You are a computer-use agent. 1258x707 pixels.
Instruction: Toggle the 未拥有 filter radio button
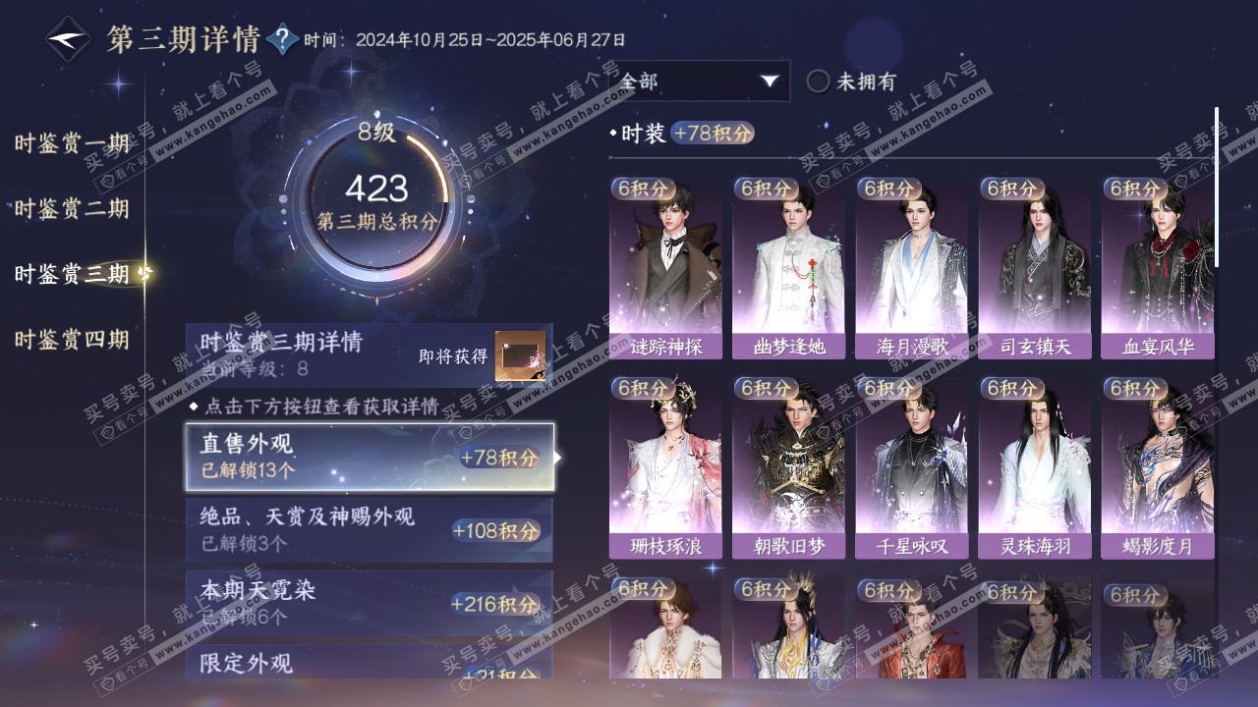[x=819, y=82]
